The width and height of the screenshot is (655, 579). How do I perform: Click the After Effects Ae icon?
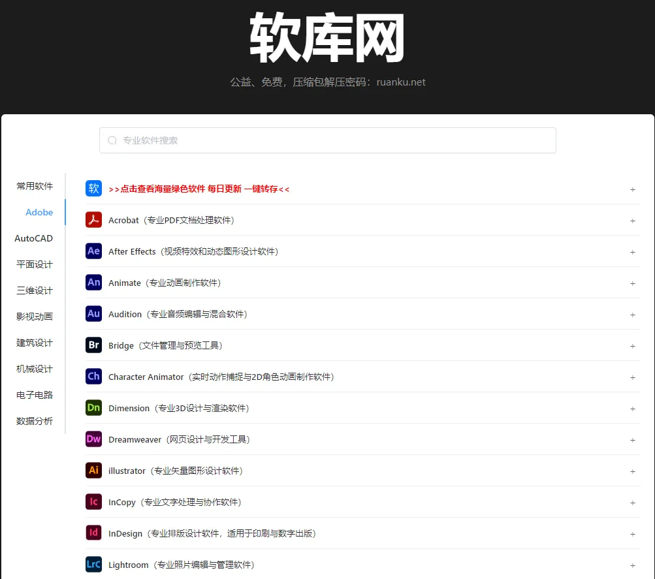point(93,251)
